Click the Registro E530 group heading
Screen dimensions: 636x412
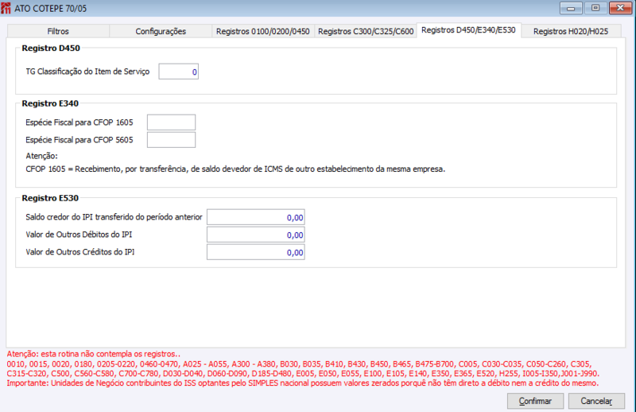[50, 198]
